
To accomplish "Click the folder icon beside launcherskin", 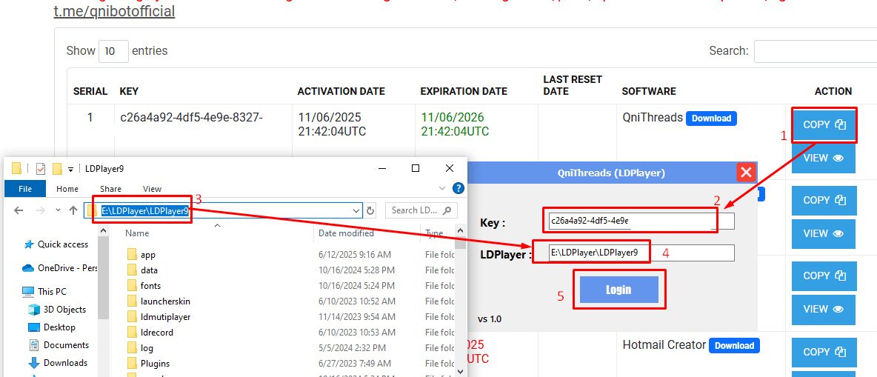I will pyautogui.click(x=132, y=301).
